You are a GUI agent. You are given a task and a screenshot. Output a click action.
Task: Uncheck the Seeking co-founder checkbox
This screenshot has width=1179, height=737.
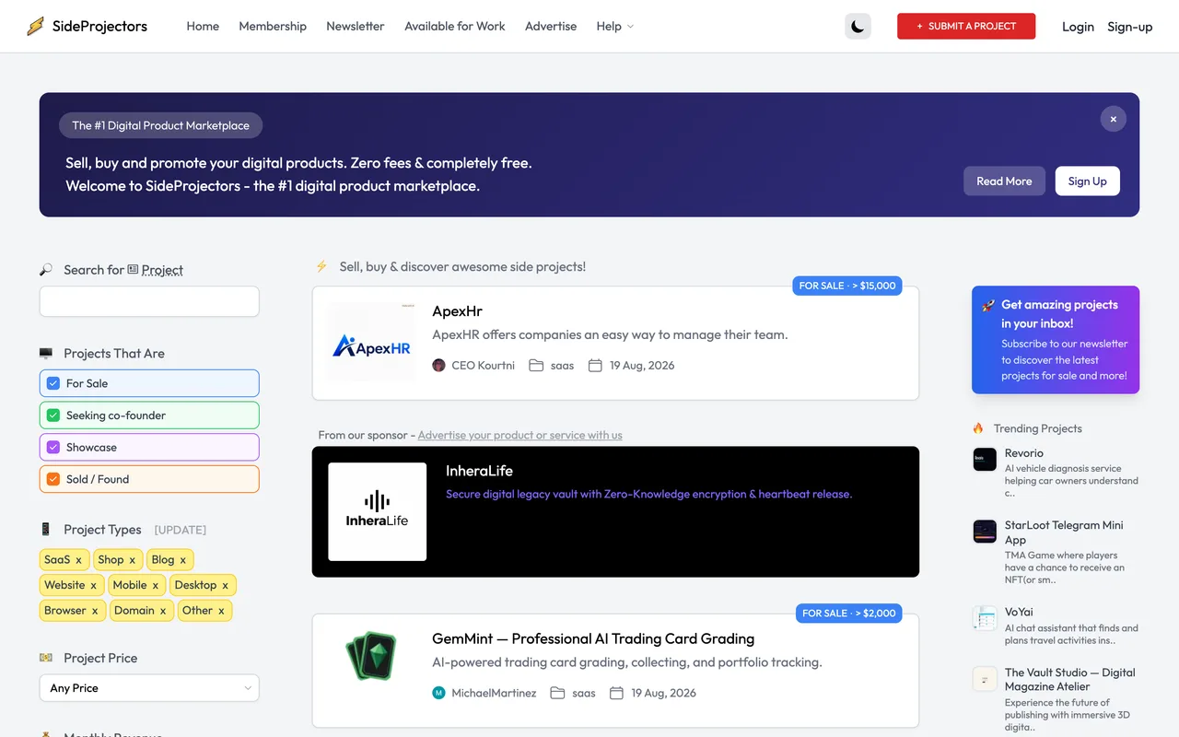53,415
